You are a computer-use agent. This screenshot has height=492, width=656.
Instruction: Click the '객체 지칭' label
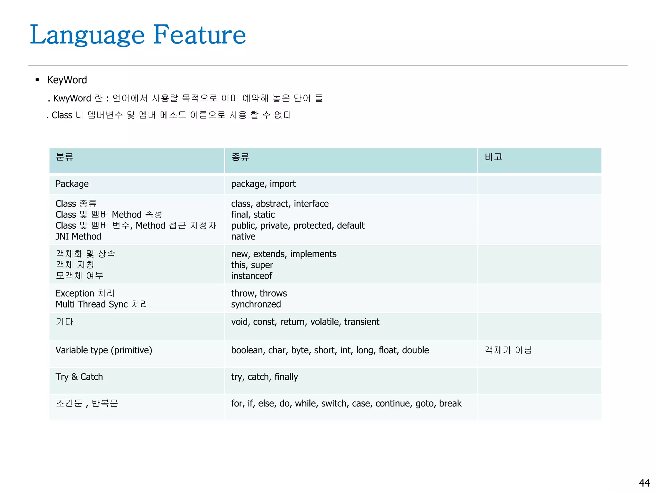pos(75,265)
